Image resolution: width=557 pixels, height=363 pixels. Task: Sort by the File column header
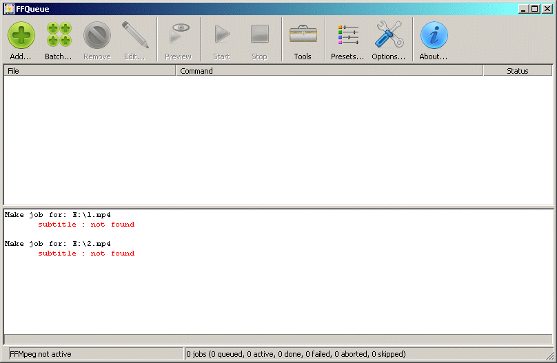[x=90, y=71]
